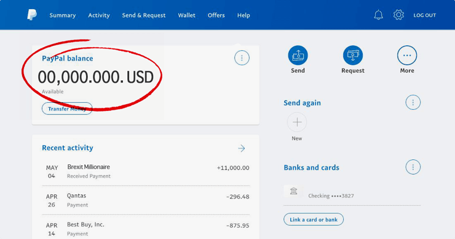This screenshot has width=455, height=239.
Task: Open the Qantas payment row
Action: click(x=146, y=200)
